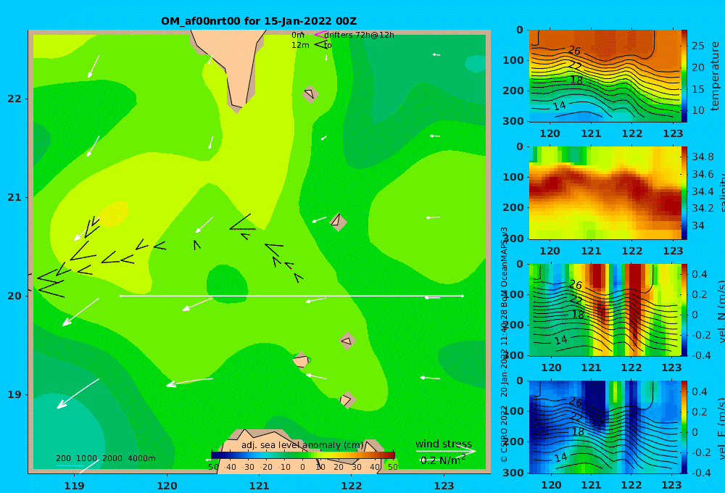725x493 pixels.
Task: Click the '14' isotherm label in temperature panel
Action: [x=559, y=105]
